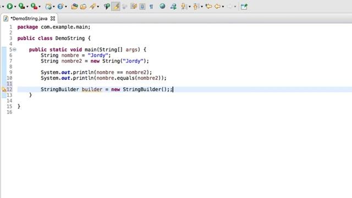The height and width of the screenshot is (198, 352).
Task: Open External Tools dropdown arrow
Action: click(x=40, y=7)
